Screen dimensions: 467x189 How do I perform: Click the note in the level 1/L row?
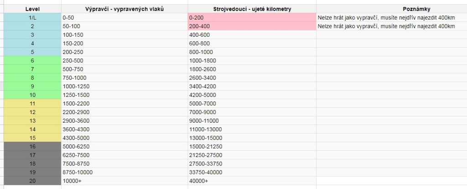click(386, 18)
